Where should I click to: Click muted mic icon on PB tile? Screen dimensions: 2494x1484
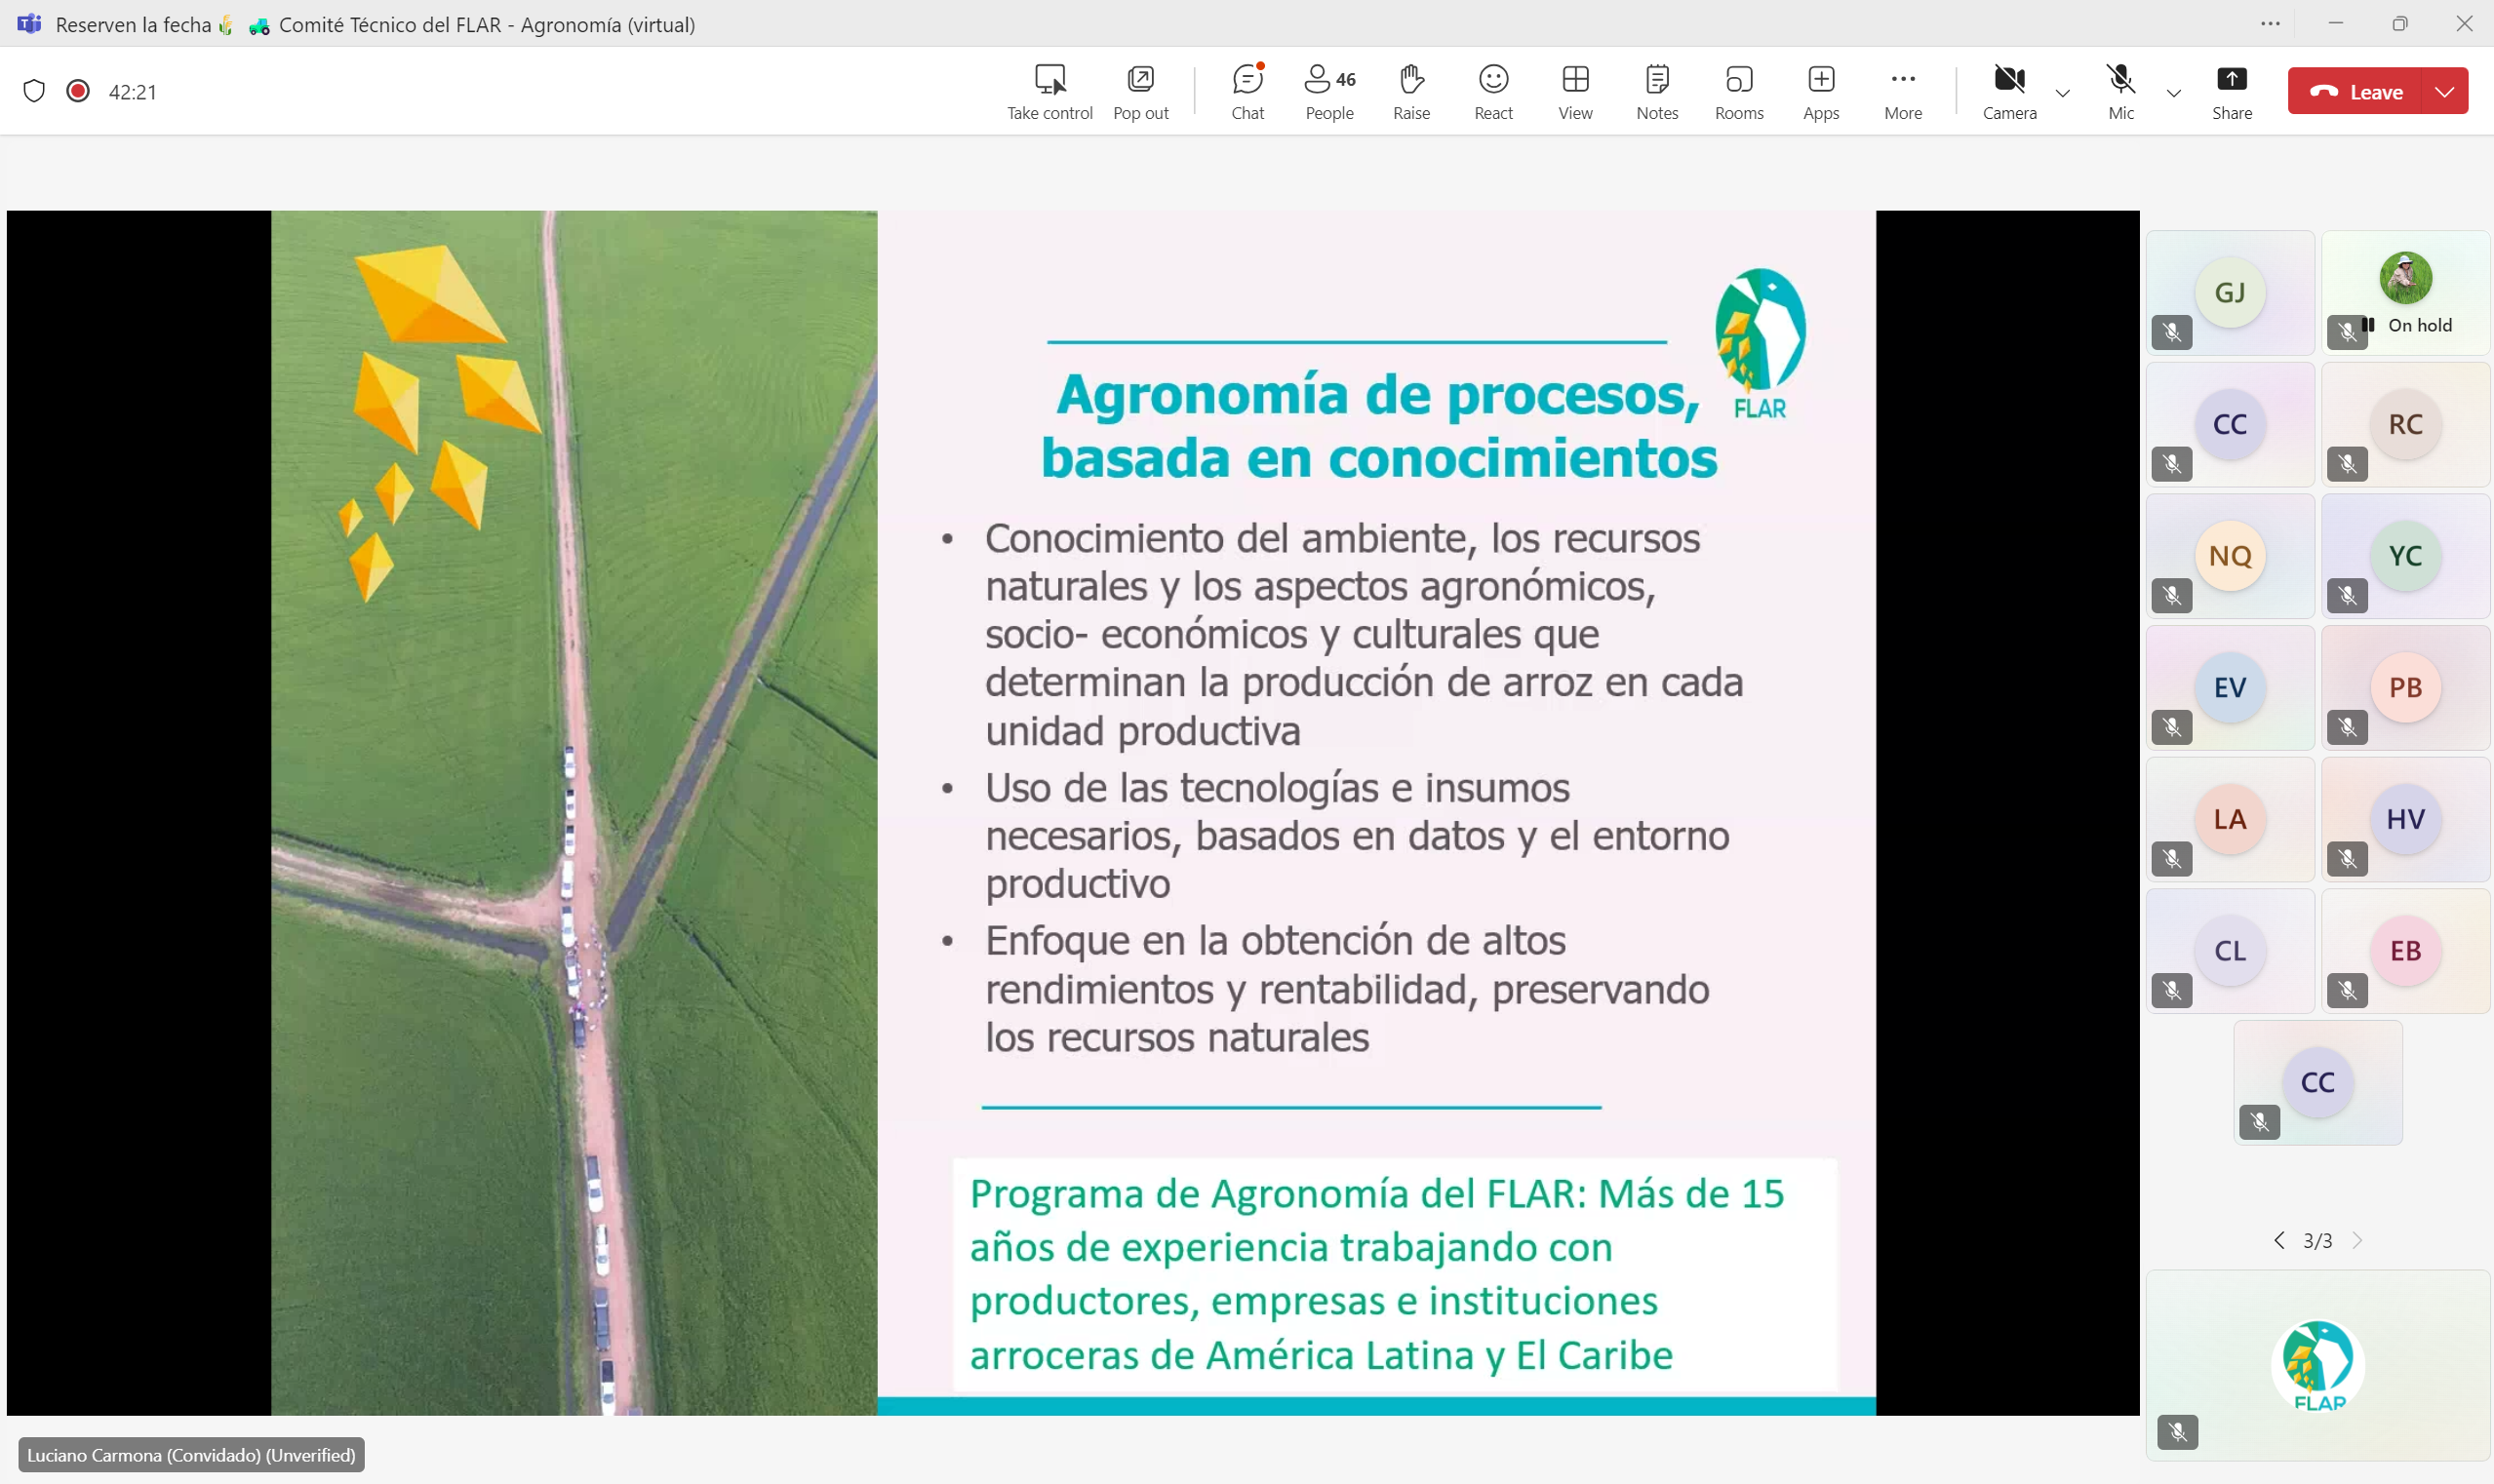tap(2347, 727)
